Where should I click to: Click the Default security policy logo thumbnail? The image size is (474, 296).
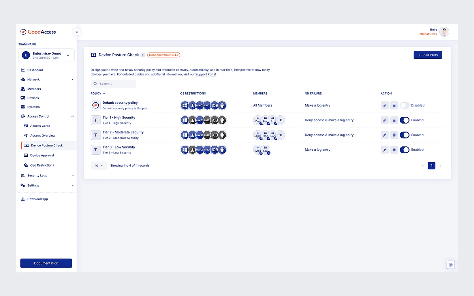(x=96, y=105)
